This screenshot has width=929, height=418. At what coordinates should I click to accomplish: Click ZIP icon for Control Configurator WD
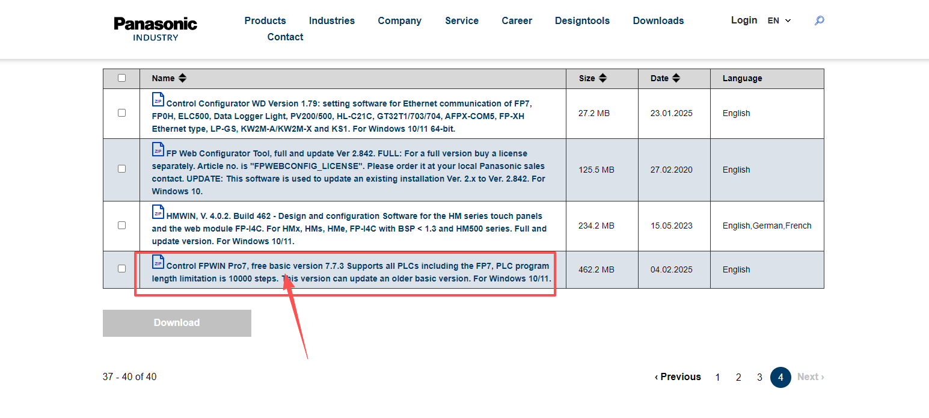(158, 100)
